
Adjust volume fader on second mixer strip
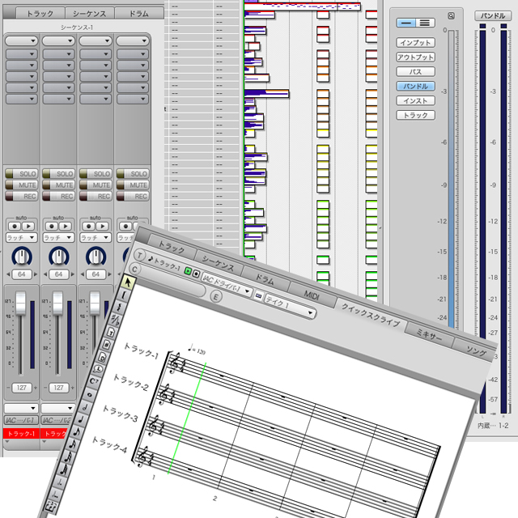pos(57,303)
